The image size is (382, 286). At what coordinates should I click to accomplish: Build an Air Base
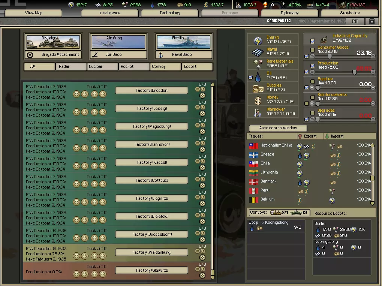point(118,55)
